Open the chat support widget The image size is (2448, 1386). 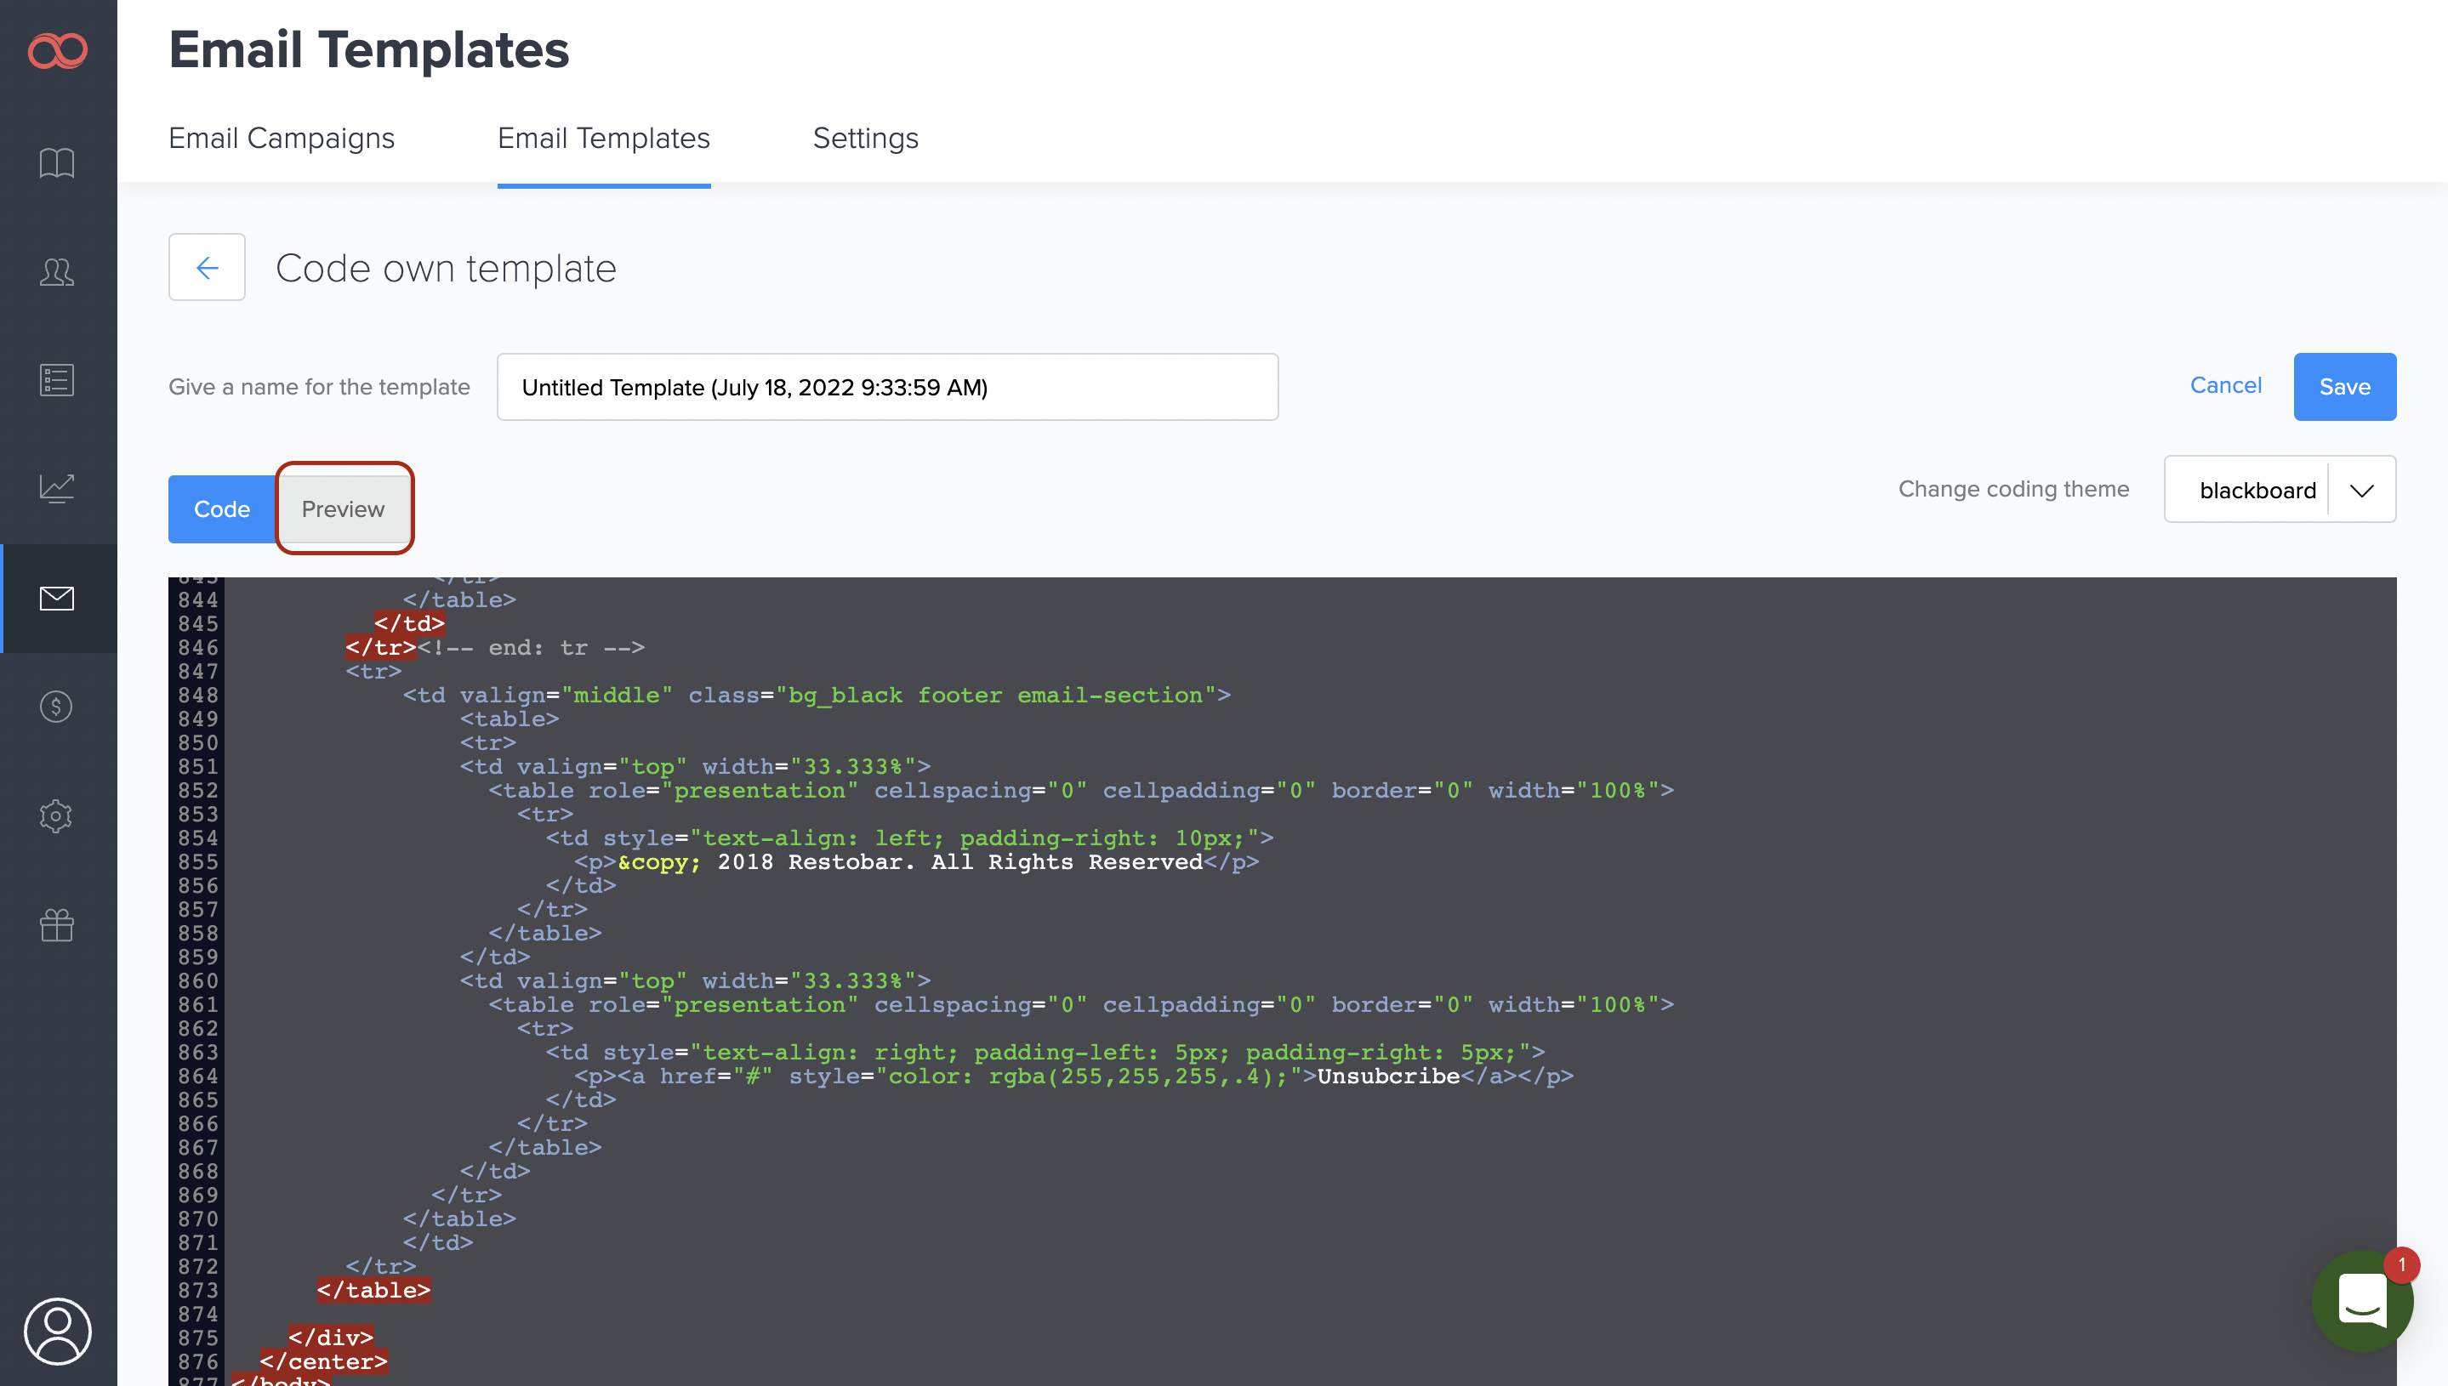[x=2362, y=1301]
